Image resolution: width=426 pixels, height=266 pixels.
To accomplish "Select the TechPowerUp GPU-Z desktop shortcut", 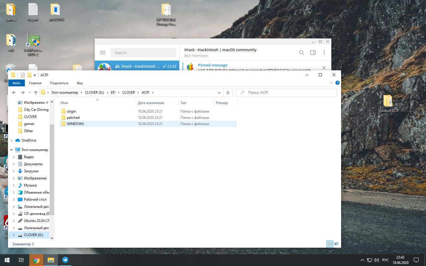I will coord(33,45).
